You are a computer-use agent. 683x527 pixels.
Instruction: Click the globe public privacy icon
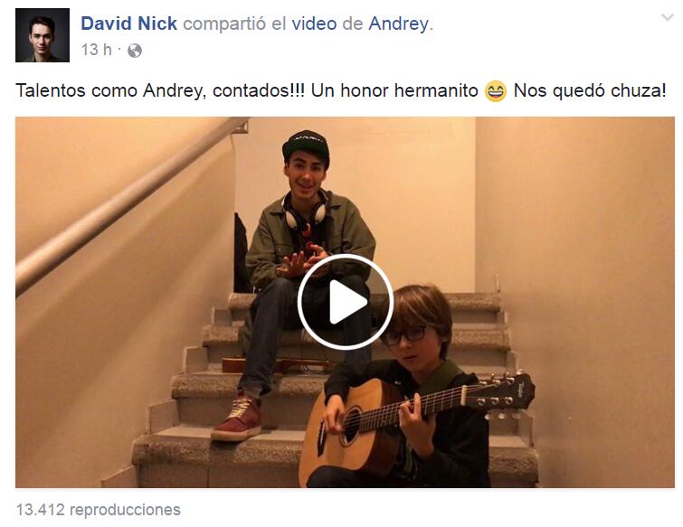pos(135,51)
